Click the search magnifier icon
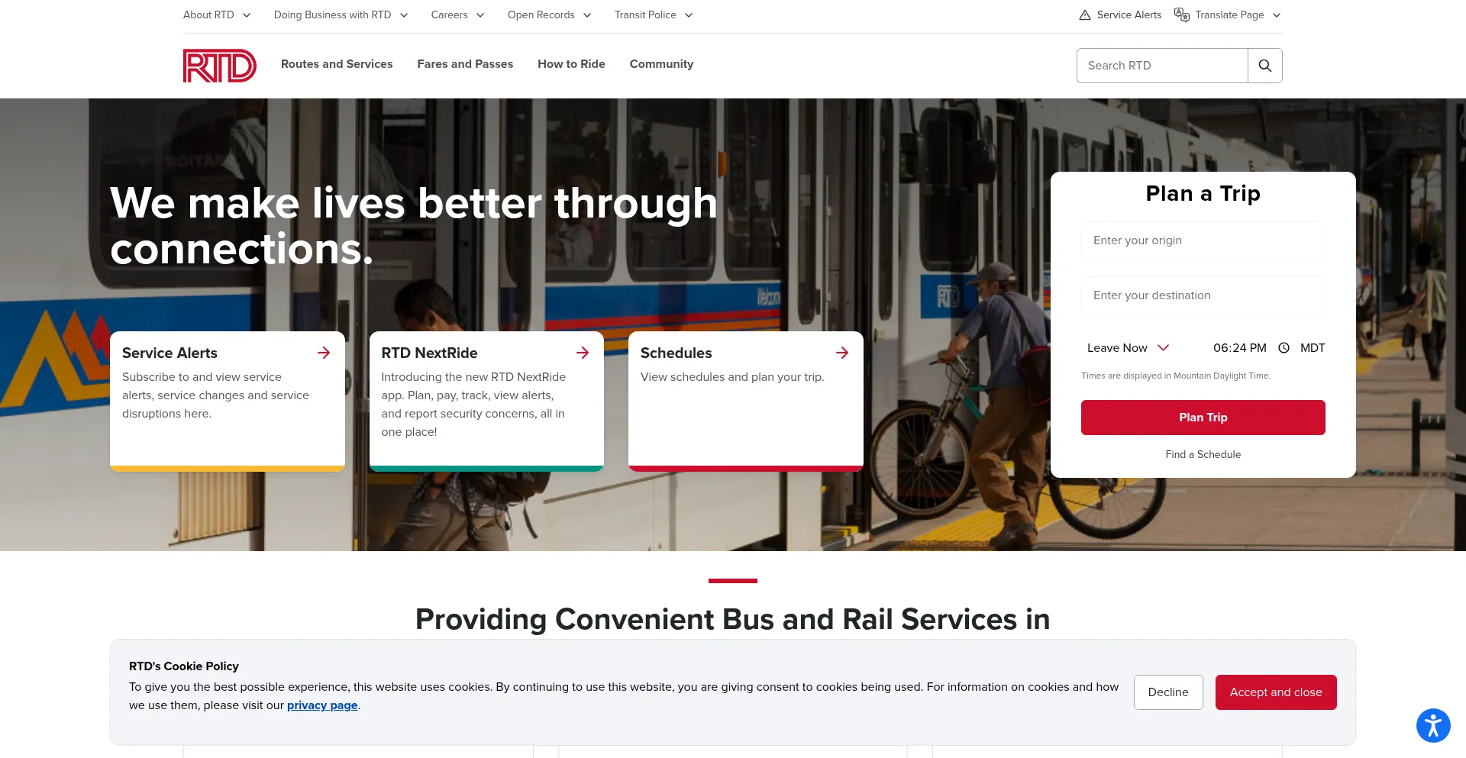This screenshot has height=758, width=1466. (1265, 66)
